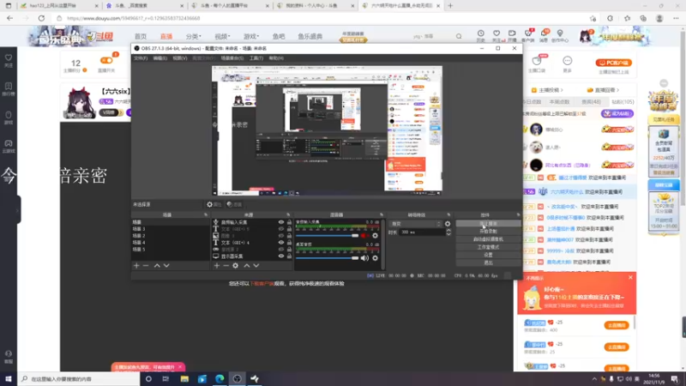
Task: Move source up in OBS sources list
Action: coord(247,266)
